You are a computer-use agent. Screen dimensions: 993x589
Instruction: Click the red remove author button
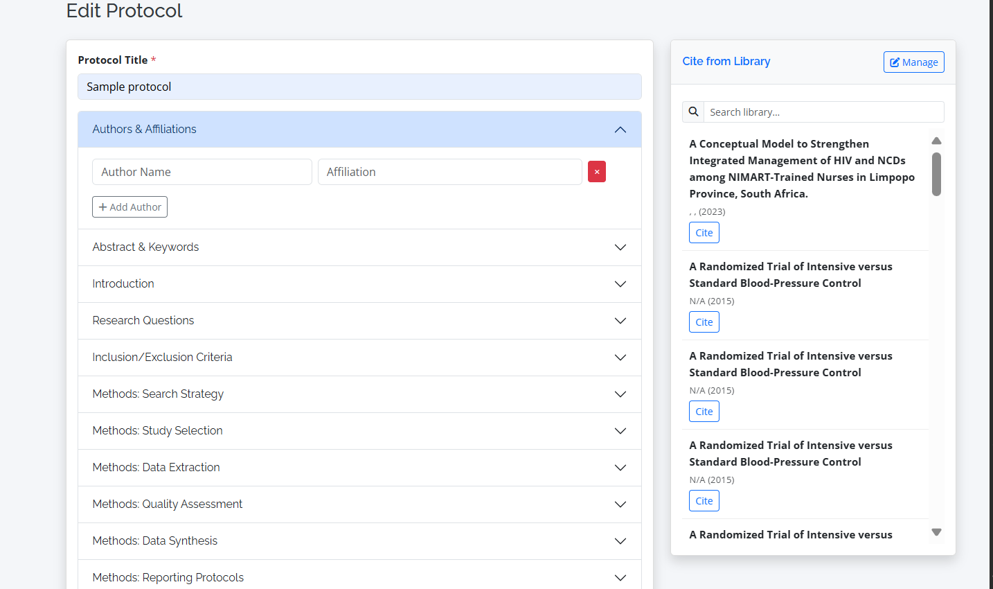click(596, 172)
